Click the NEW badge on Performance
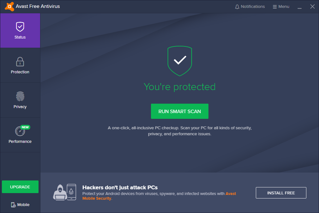This screenshot has width=319, height=213. point(25,127)
